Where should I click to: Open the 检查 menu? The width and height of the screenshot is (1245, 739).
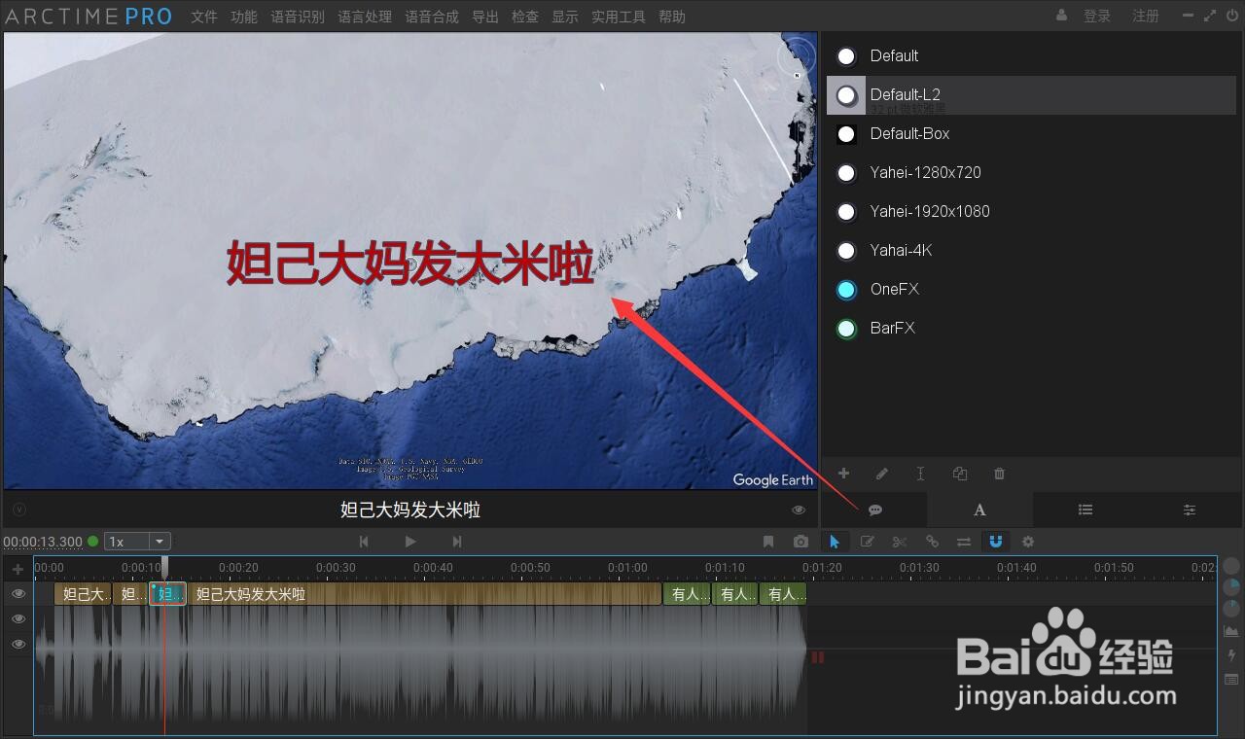(x=525, y=17)
